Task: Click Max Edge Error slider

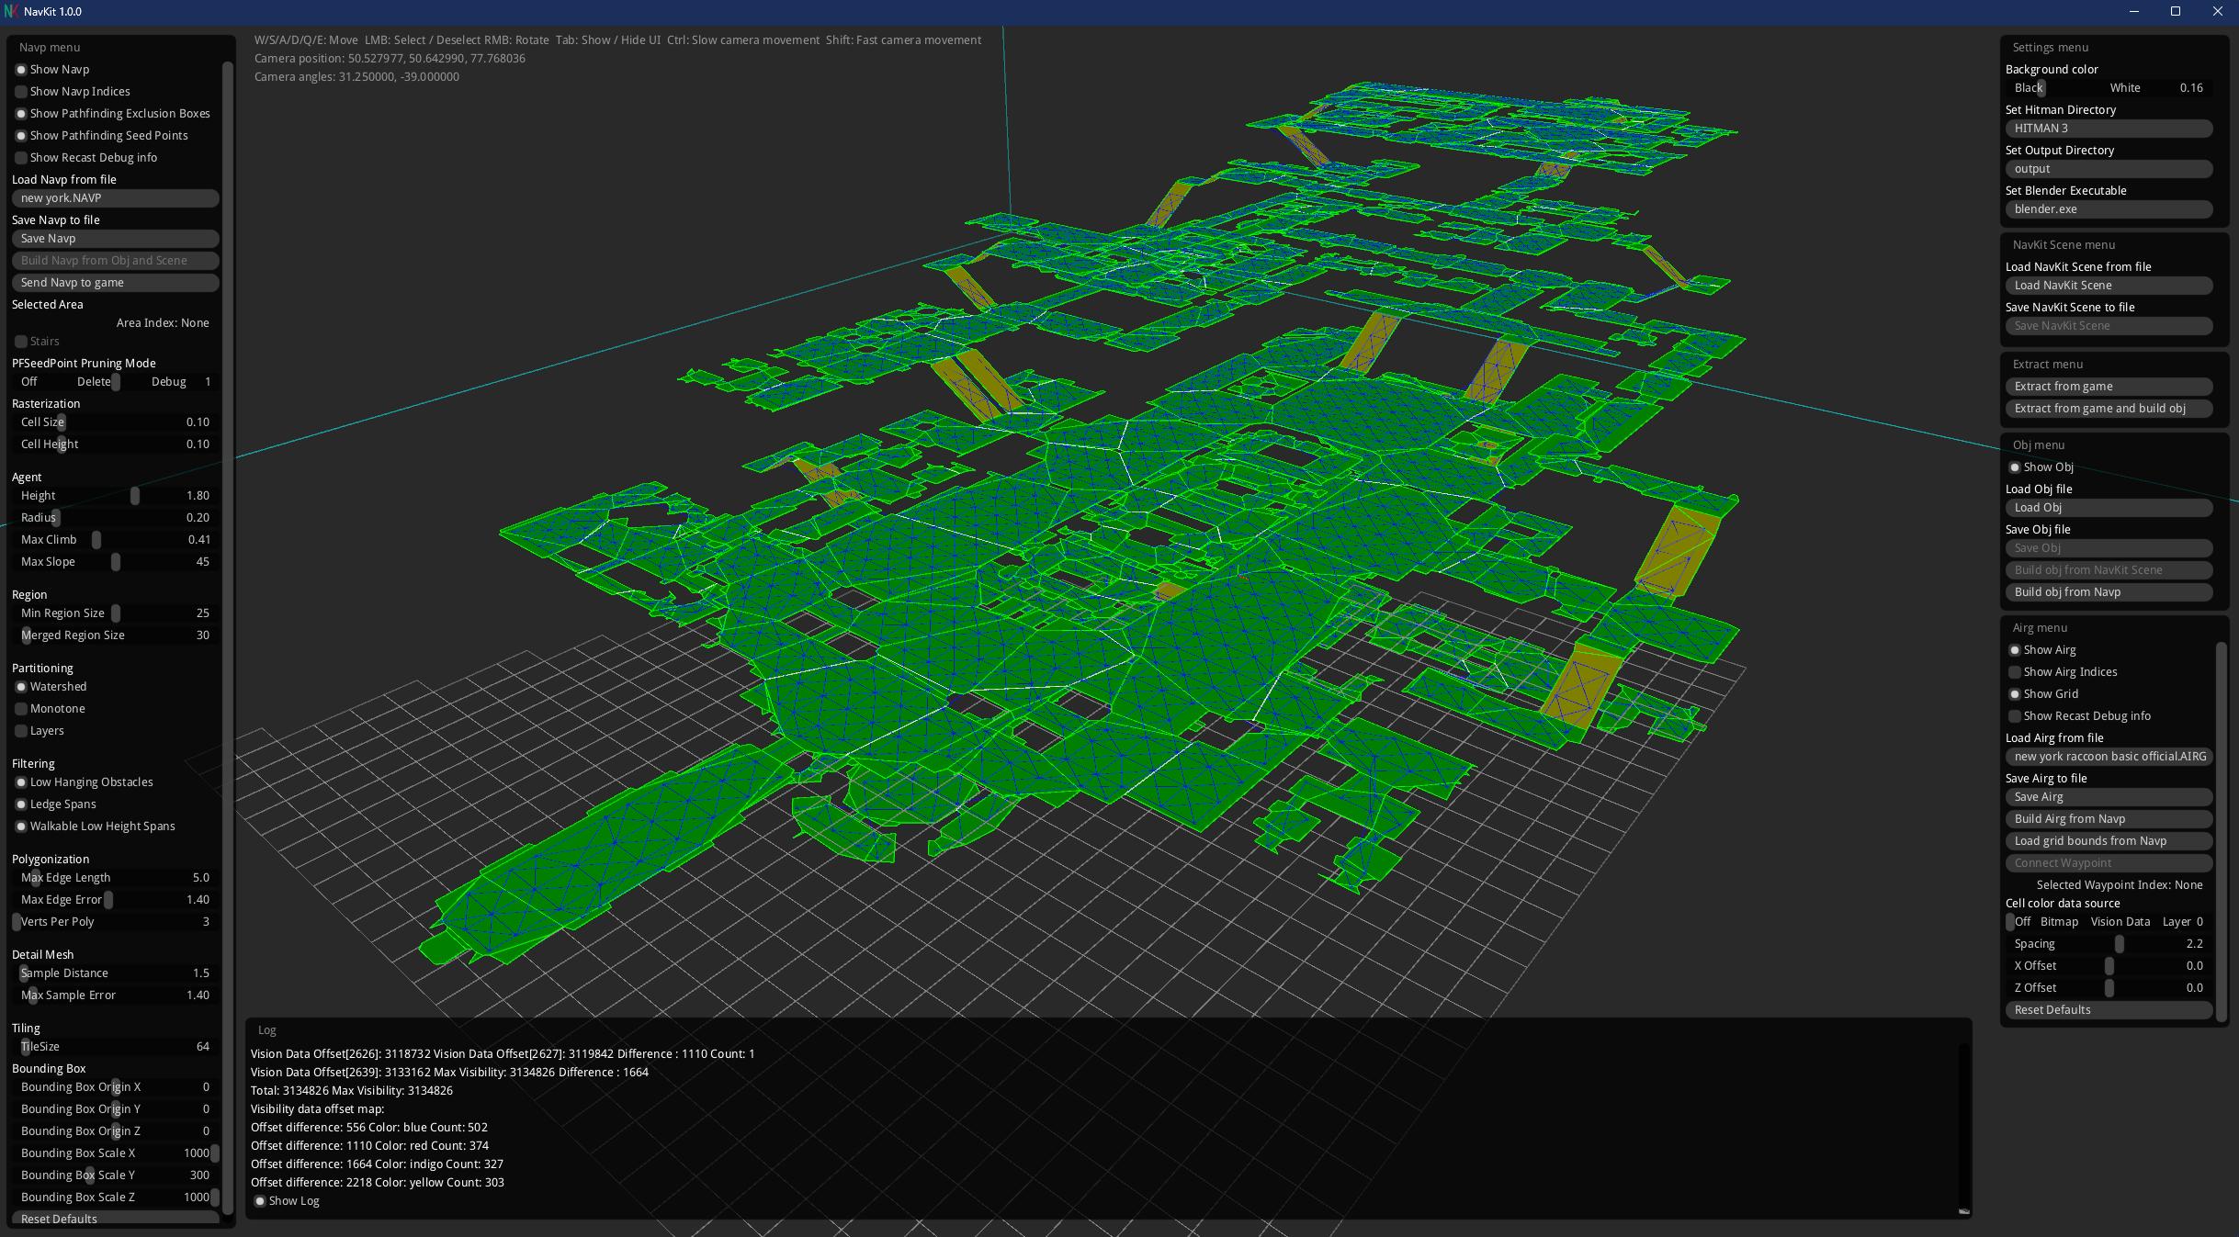Action: [x=115, y=900]
